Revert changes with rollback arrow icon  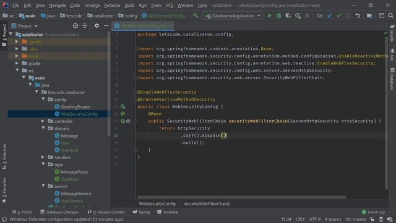click(358, 15)
